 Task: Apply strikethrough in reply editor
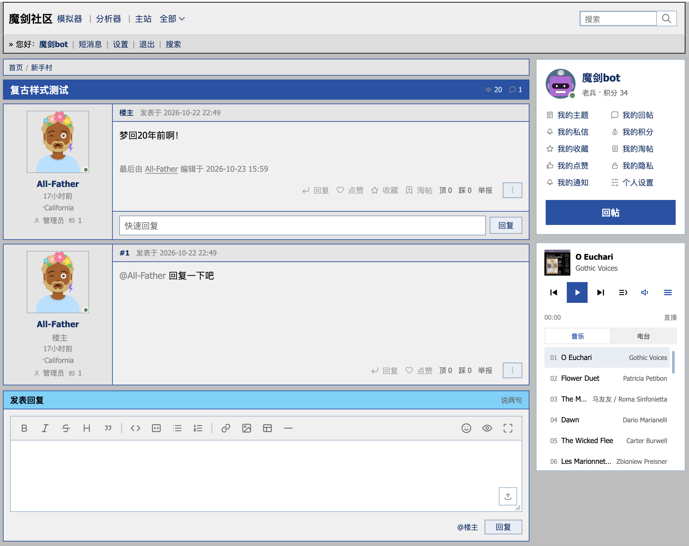click(66, 428)
